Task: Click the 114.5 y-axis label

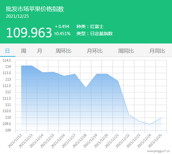Action: tap(7, 60)
